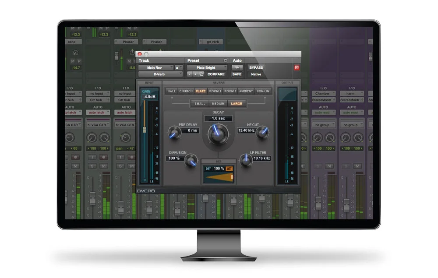This screenshot has width=438, height=278.
Task: Click the plug-in automation enable icon under Auto
Action: pyautogui.click(x=237, y=67)
